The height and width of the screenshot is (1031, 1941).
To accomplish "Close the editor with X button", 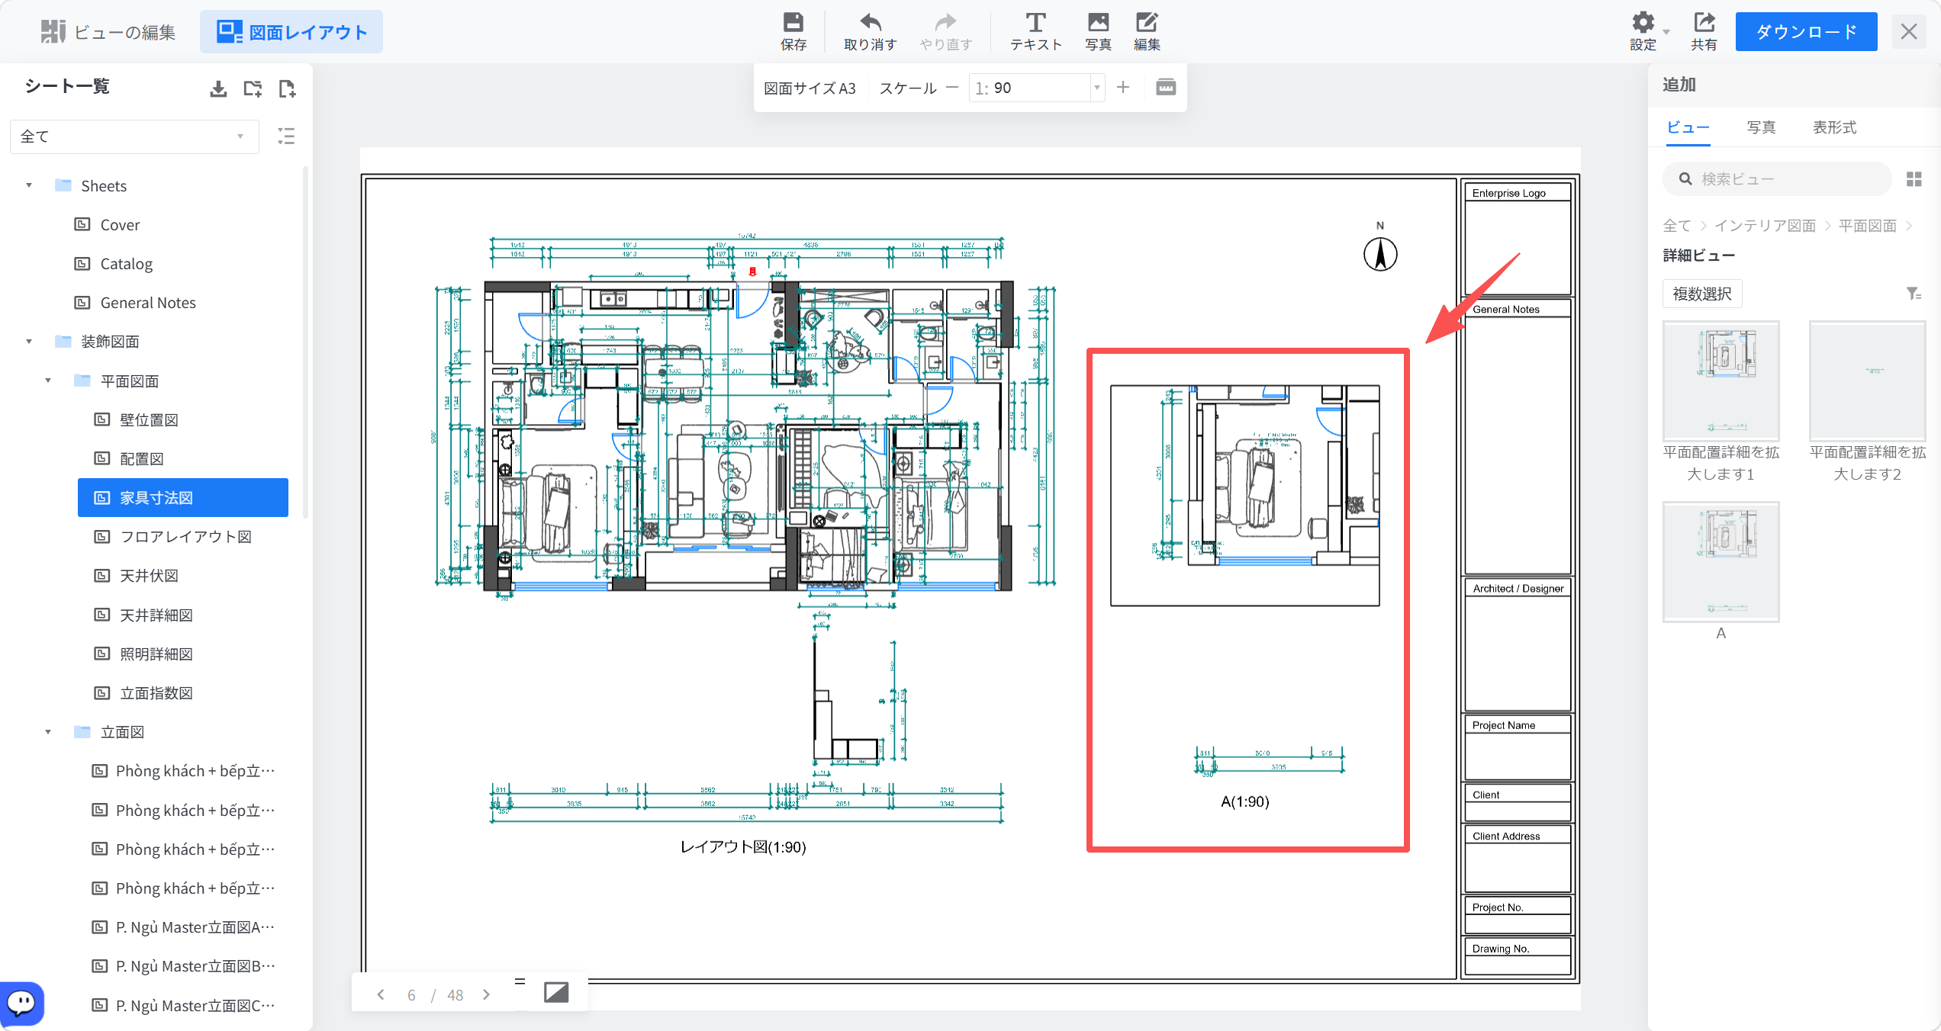I will [1909, 32].
